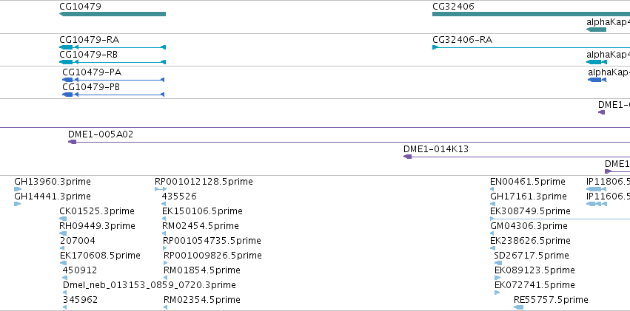This screenshot has height=311, width=630.
Task: Select the CK01525.3prime EST marker
Action: 63,219
